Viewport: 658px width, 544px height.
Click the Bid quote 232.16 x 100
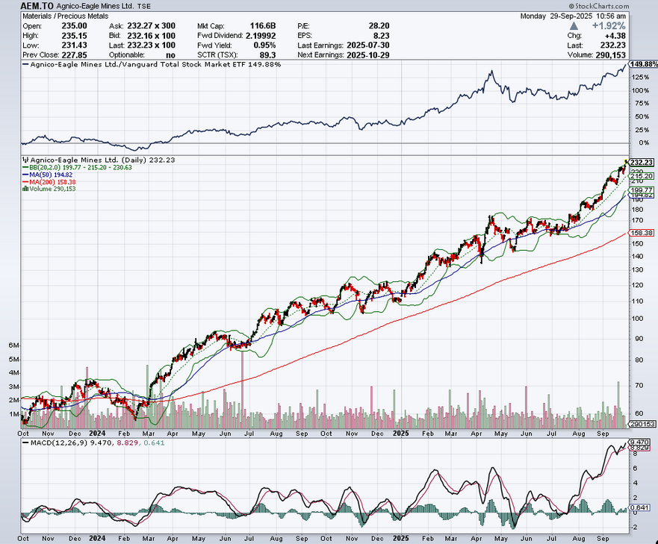pyautogui.click(x=151, y=36)
